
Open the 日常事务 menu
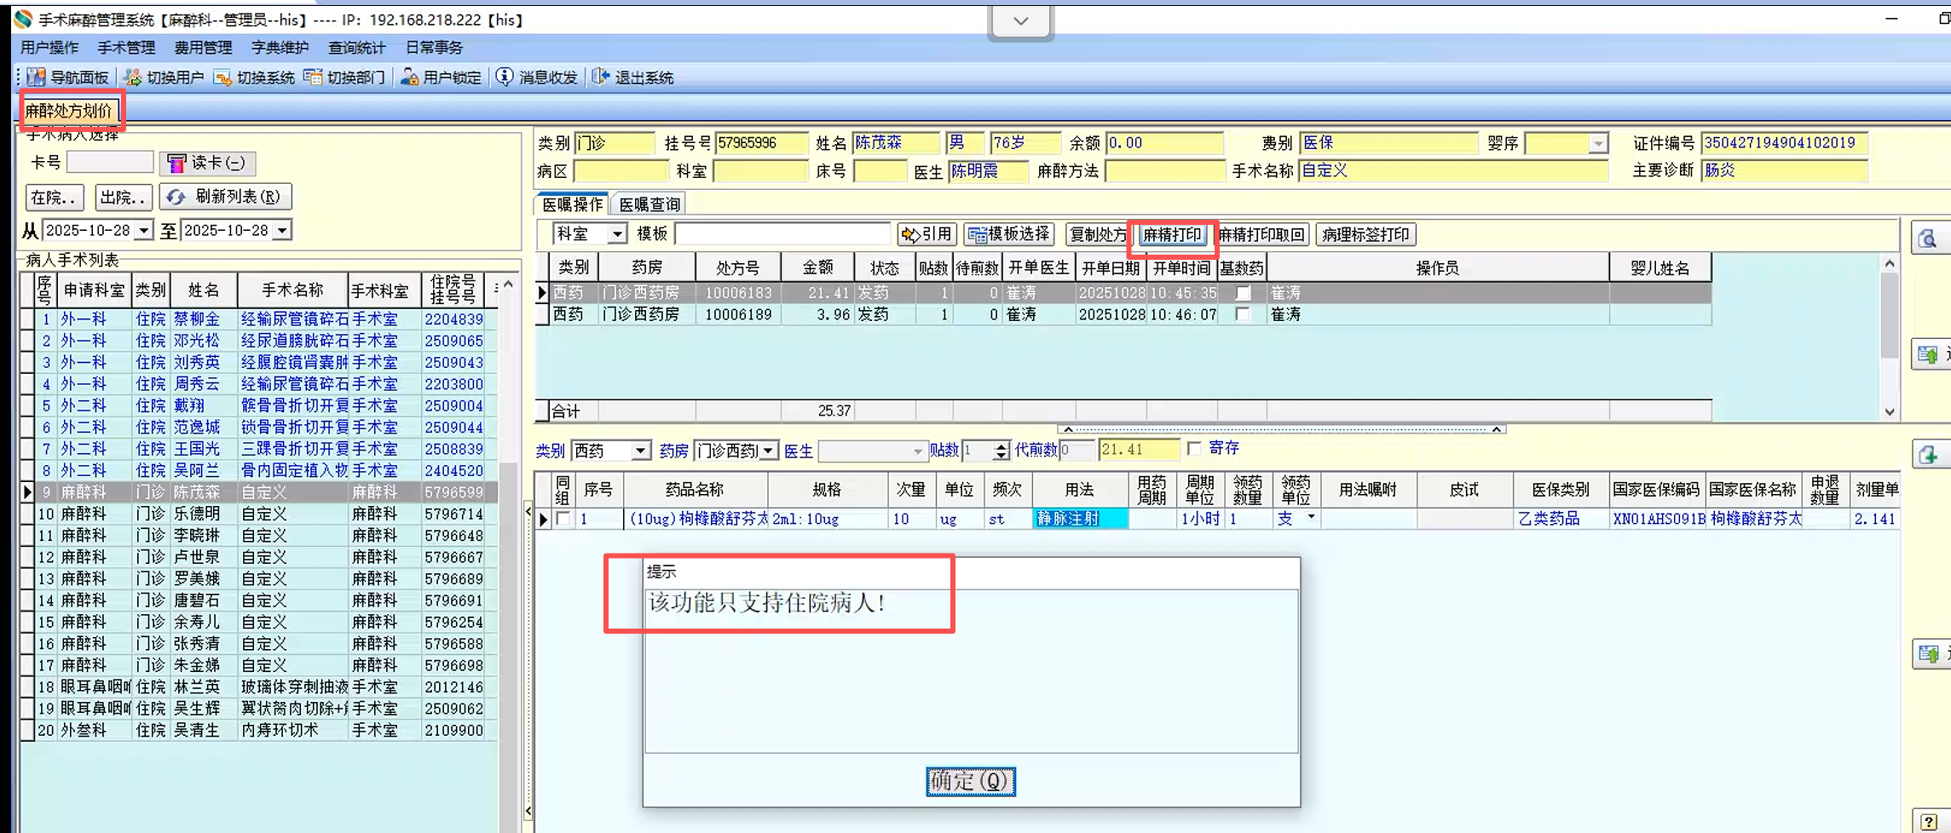(x=434, y=48)
